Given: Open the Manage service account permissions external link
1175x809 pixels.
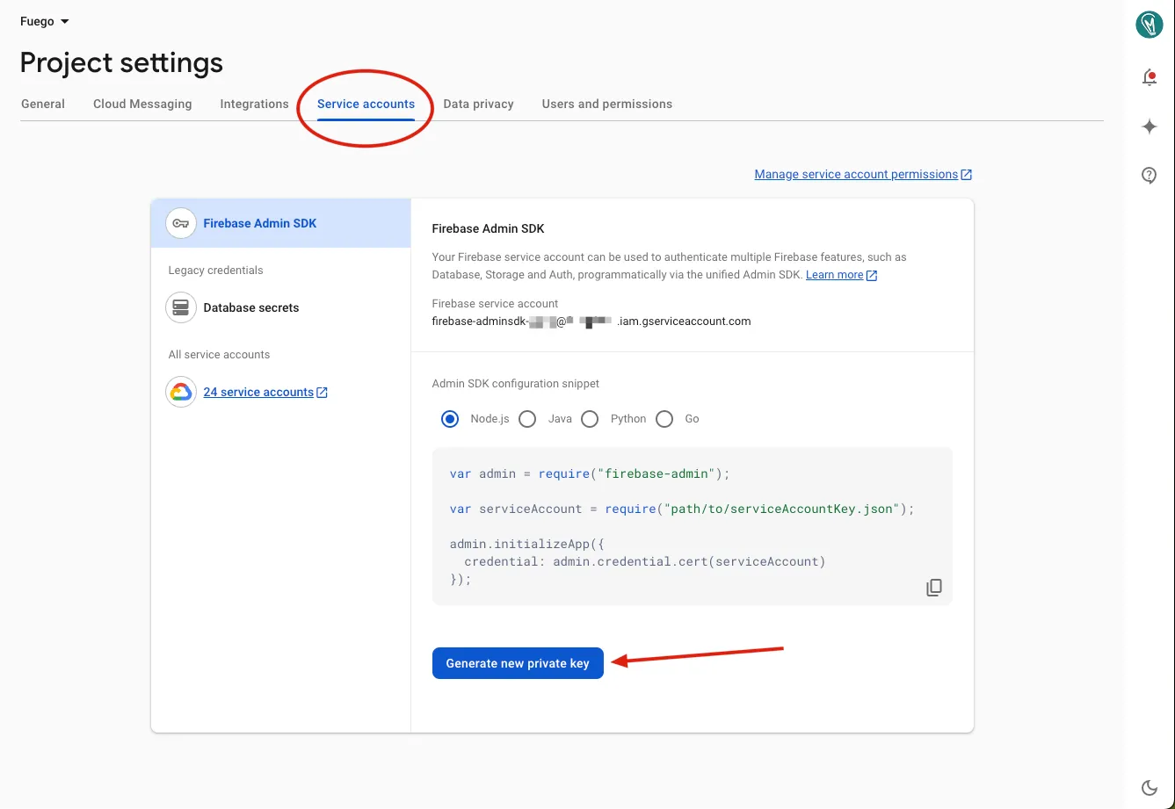Looking at the screenshot, I should 857,174.
